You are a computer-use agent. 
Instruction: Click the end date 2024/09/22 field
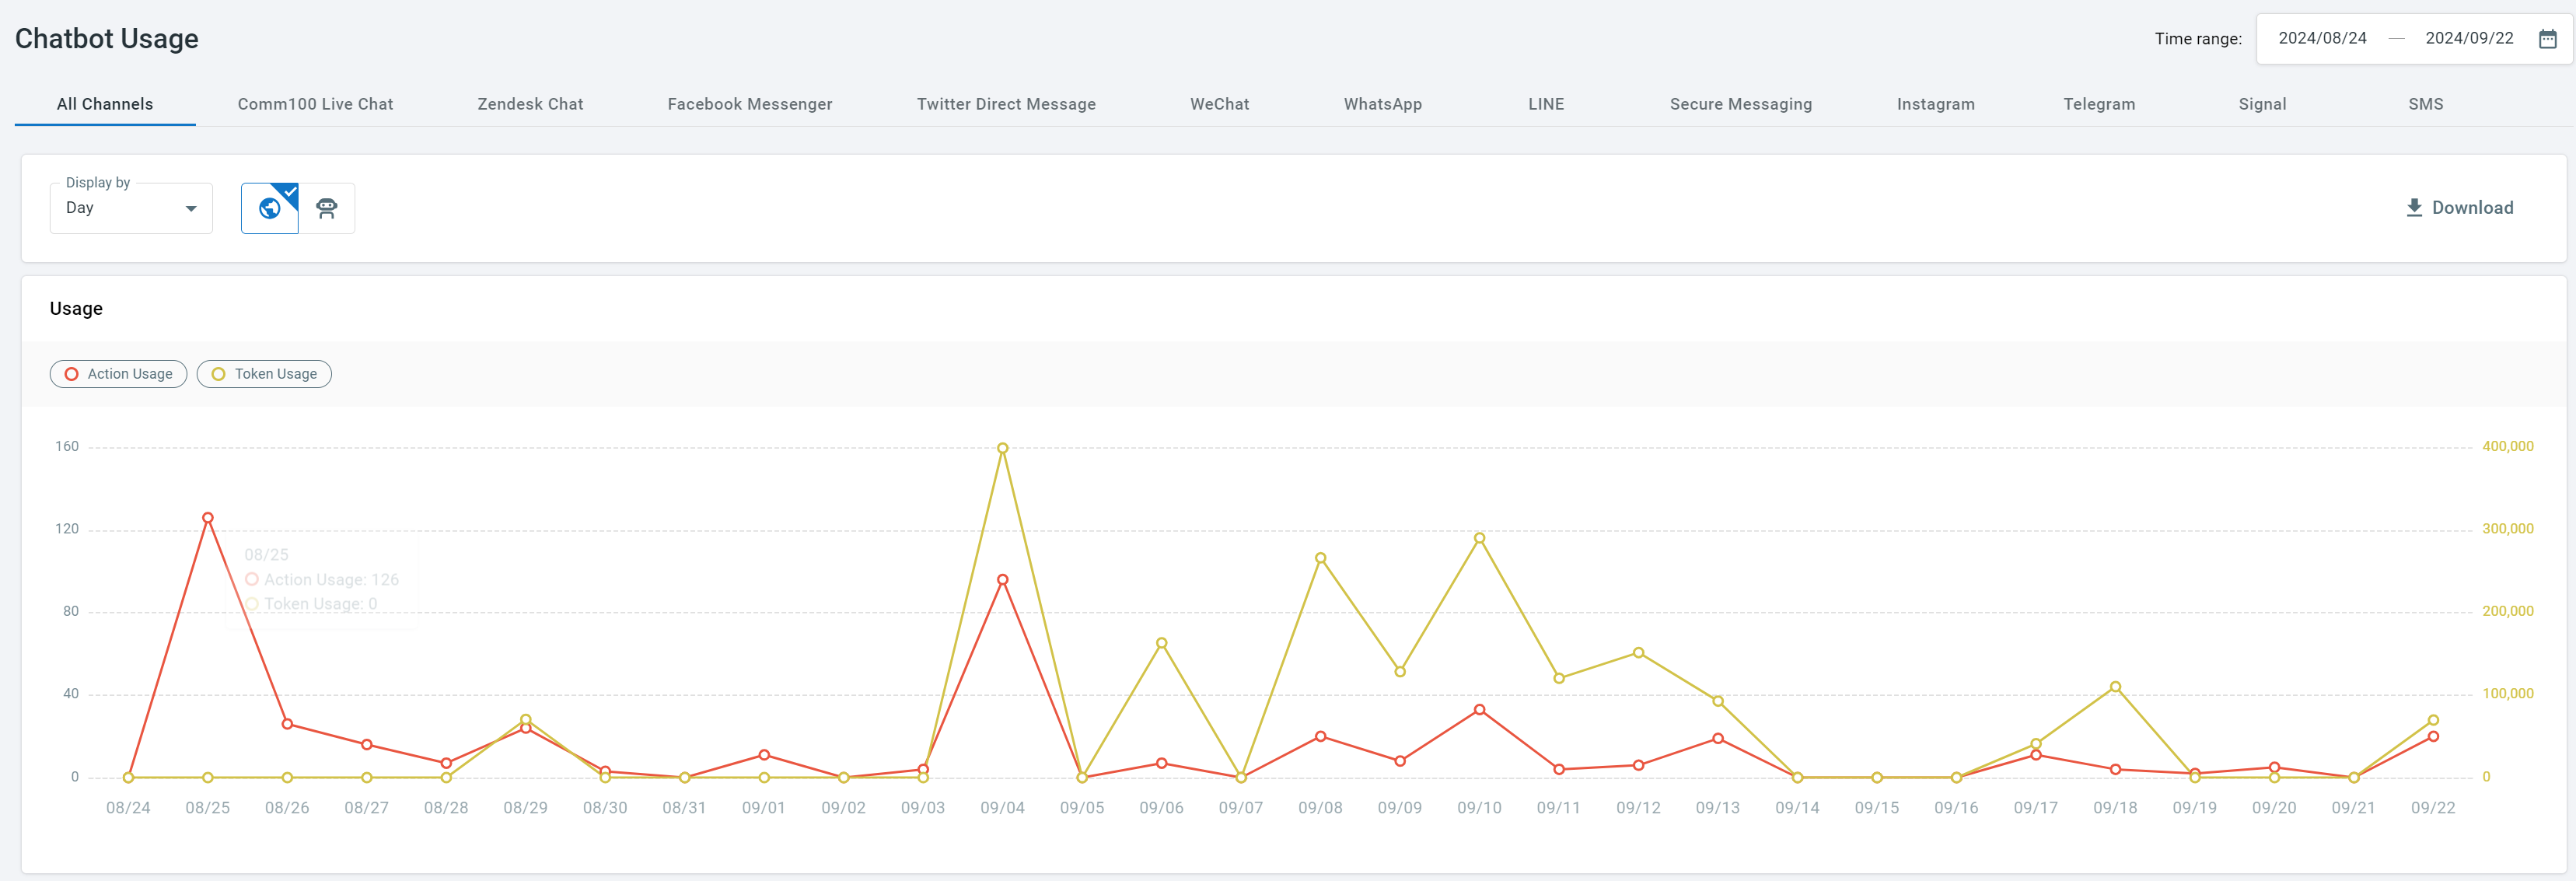(x=2469, y=39)
